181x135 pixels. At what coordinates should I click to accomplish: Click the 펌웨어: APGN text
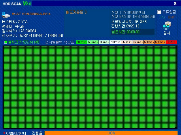pyautogui.click(x=13, y=26)
